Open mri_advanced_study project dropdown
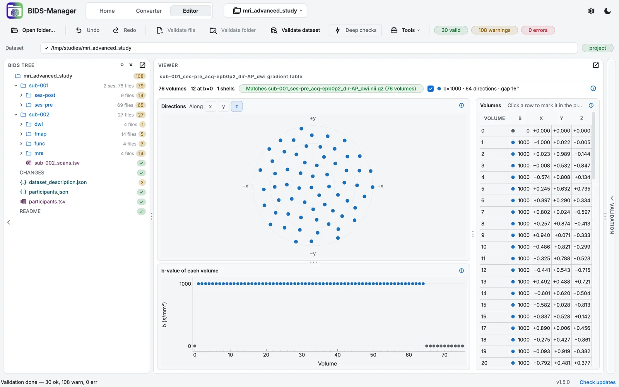The width and height of the screenshot is (619, 387). coord(265,11)
